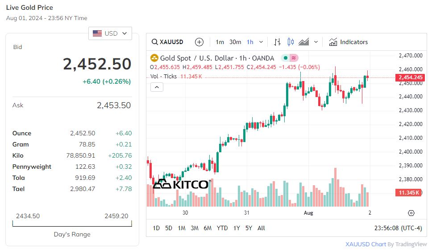Select the 5D date range
This screenshot has width=432, height=252.
point(169,228)
